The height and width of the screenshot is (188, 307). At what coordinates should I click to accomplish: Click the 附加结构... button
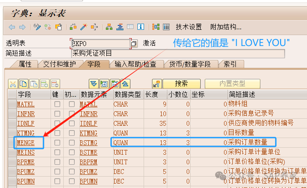tap(226, 27)
